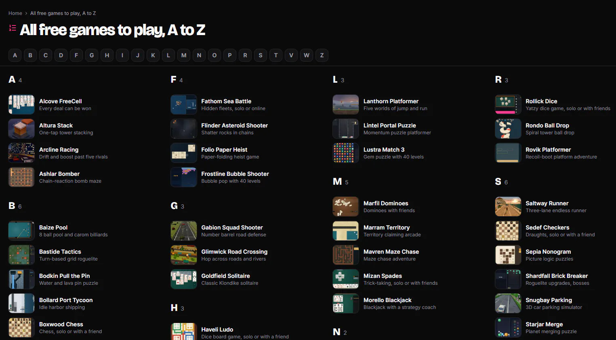The image size is (616, 340).
Task: Click the Glimwick Road Crossing icon
Action: 184,255
